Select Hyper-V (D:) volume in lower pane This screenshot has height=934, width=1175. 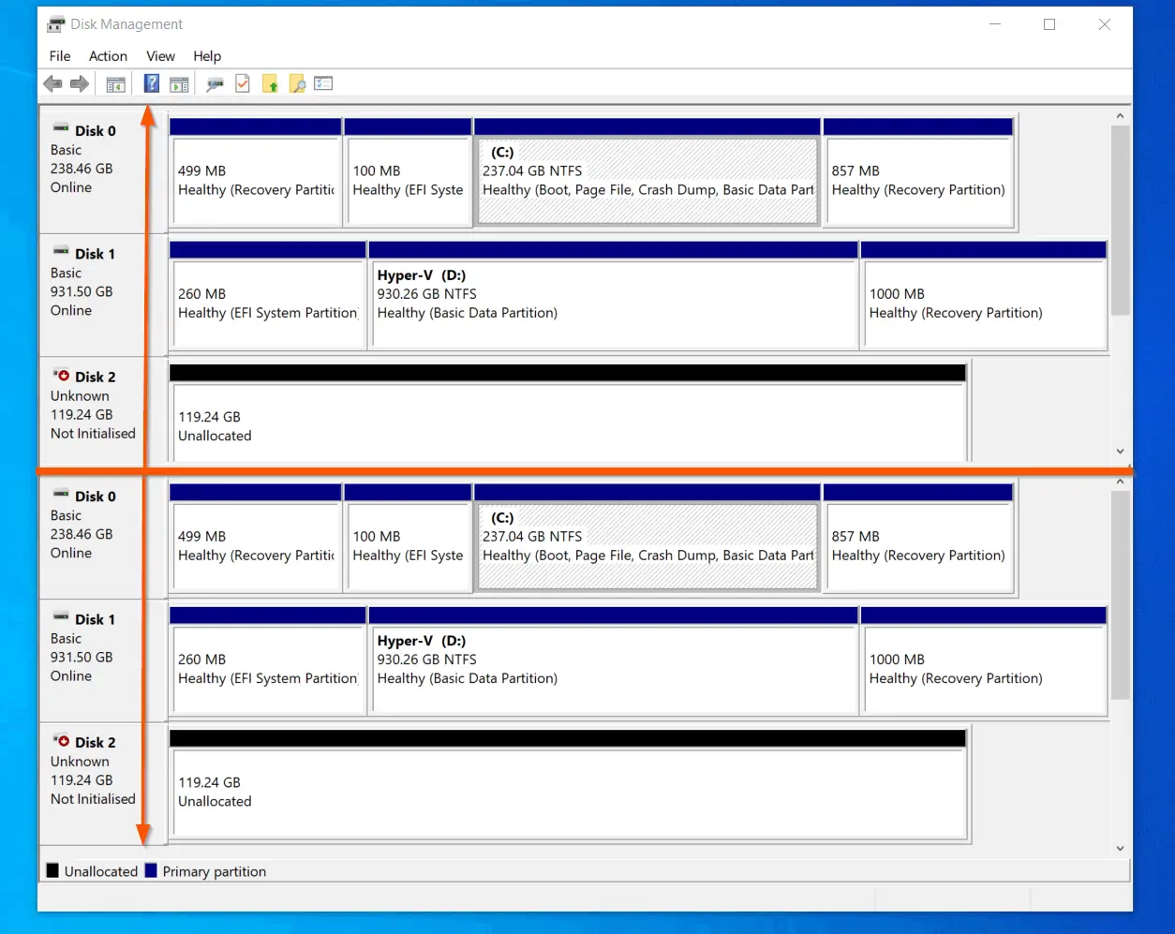[x=614, y=660]
